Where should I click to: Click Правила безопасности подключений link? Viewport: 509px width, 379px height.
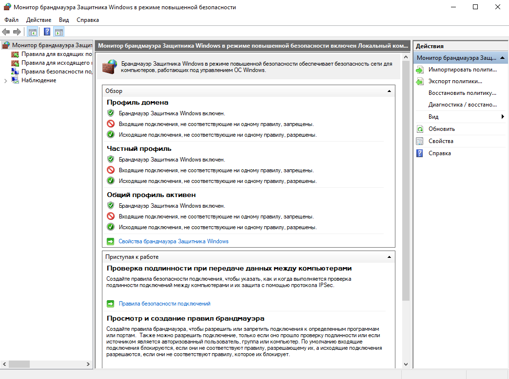(x=164, y=304)
